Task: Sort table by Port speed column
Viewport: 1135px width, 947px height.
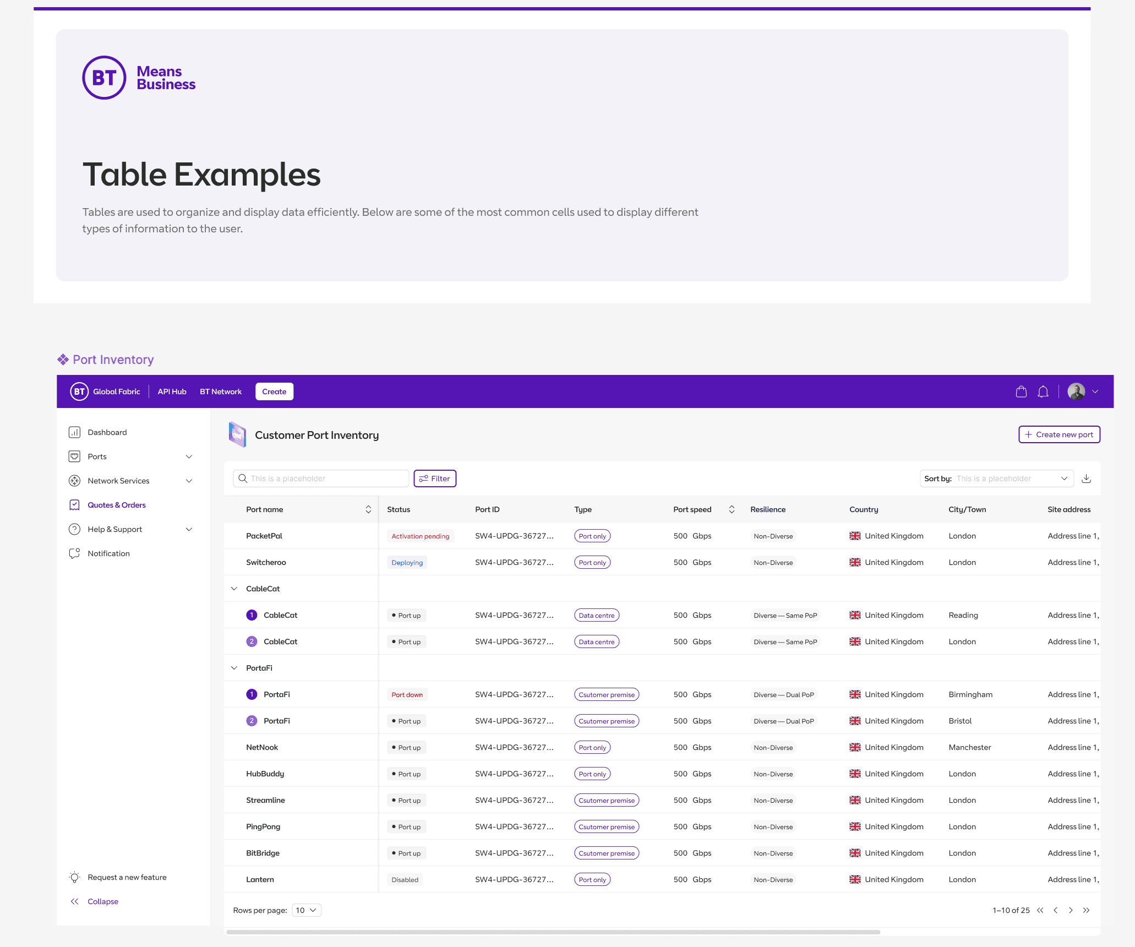Action: click(x=732, y=509)
